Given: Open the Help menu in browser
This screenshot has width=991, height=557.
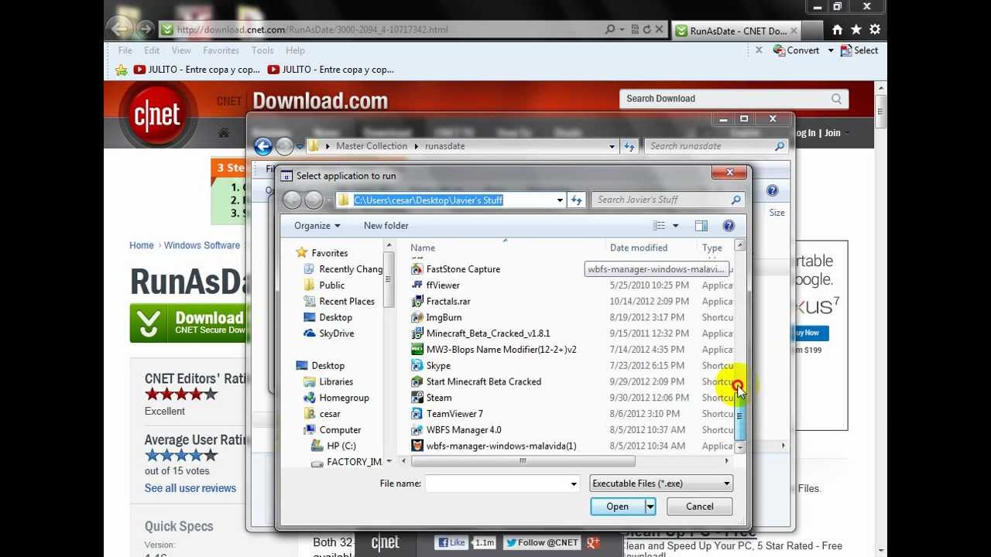Looking at the screenshot, I should [x=295, y=50].
